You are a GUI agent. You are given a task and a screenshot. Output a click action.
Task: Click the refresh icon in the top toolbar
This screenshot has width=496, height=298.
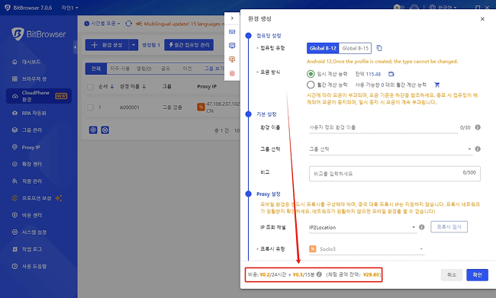point(128,24)
